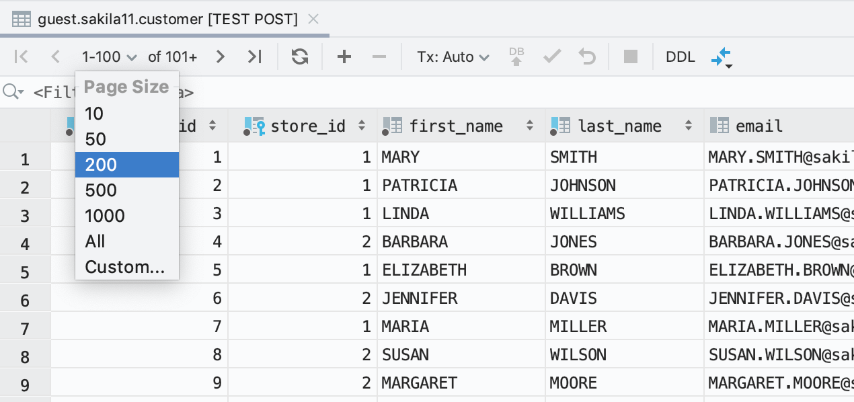Click the LINDA first name cell
Viewport: 854px width, 402px height.
461,214
